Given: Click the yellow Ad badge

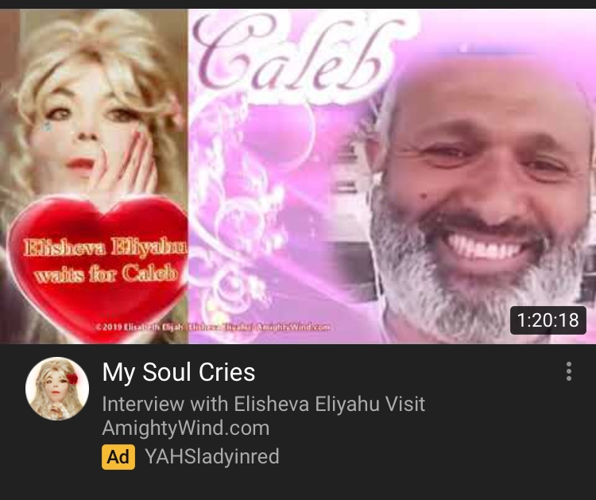Looking at the screenshot, I should click(x=118, y=456).
